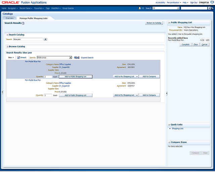Click the Tags menu item
Viewport: 215px width, 172px height.
click(48, 8)
